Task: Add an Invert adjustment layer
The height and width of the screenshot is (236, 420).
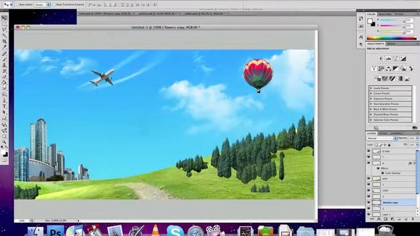Action: coord(378,79)
